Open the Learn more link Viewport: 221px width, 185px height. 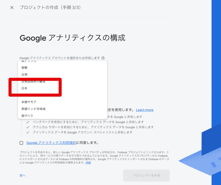145,110
